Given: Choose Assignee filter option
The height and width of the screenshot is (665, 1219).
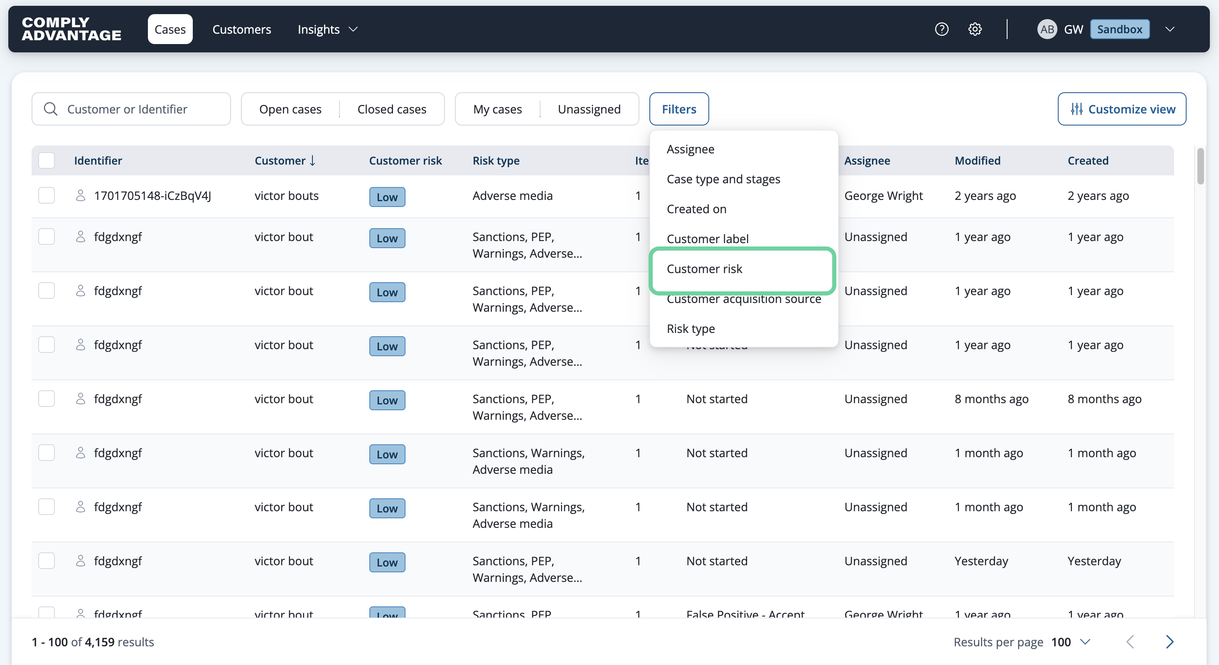Looking at the screenshot, I should [x=744, y=149].
